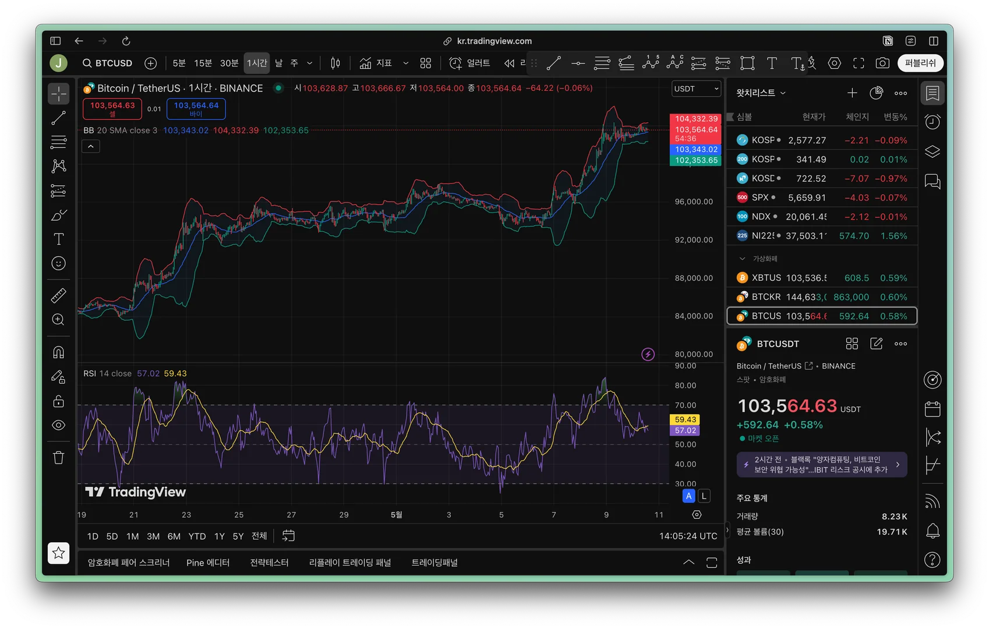Image resolution: width=989 pixels, height=629 pixels.
Task: Open the alerts alarm clock panel
Action: [933, 122]
